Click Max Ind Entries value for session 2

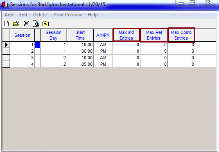(x=126, y=51)
